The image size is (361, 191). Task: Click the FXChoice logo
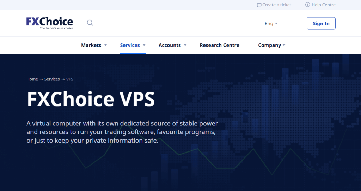(49, 23)
